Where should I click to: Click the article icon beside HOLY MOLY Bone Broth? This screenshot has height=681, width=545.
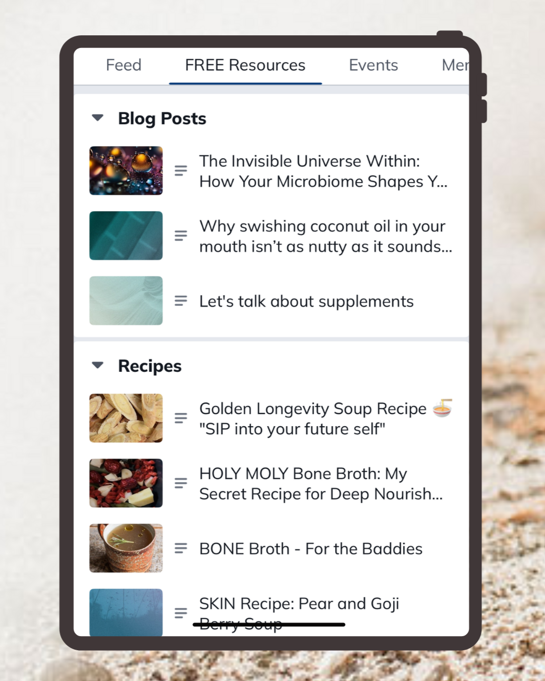pos(181,483)
